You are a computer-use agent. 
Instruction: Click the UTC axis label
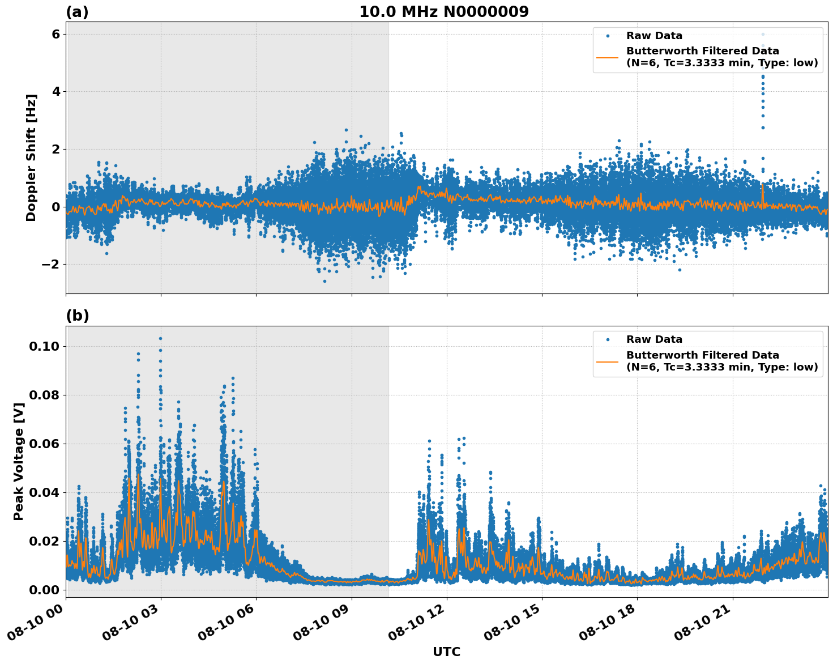[x=446, y=652]
